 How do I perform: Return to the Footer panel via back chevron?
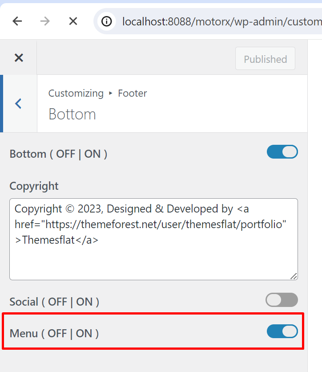[x=18, y=104]
